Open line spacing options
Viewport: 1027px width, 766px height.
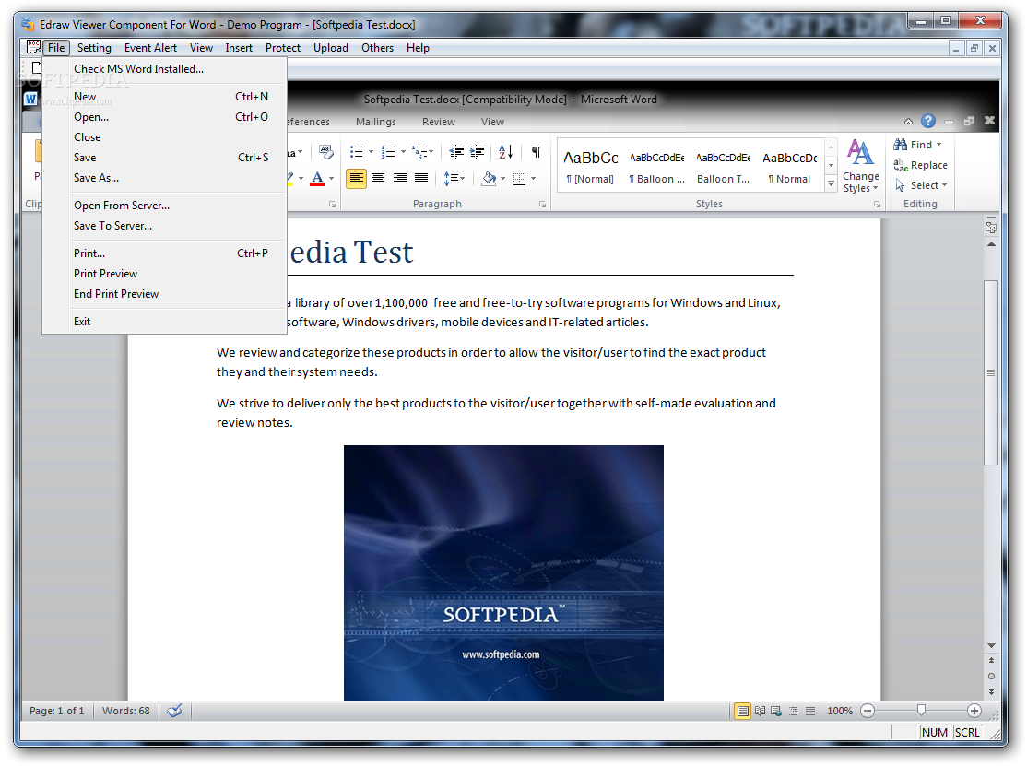[x=454, y=178]
